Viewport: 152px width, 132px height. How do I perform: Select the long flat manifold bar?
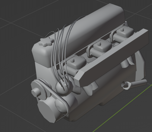click(x=111, y=58)
